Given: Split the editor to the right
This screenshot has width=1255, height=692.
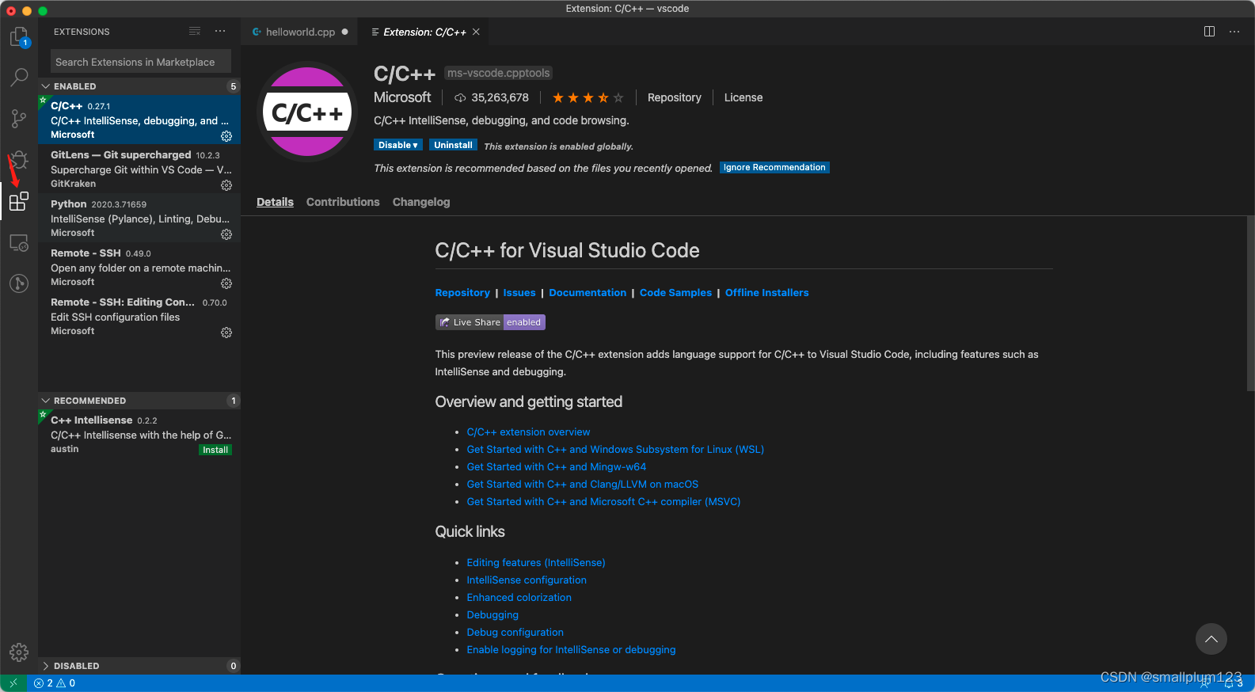Looking at the screenshot, I should pos(1209,32).
